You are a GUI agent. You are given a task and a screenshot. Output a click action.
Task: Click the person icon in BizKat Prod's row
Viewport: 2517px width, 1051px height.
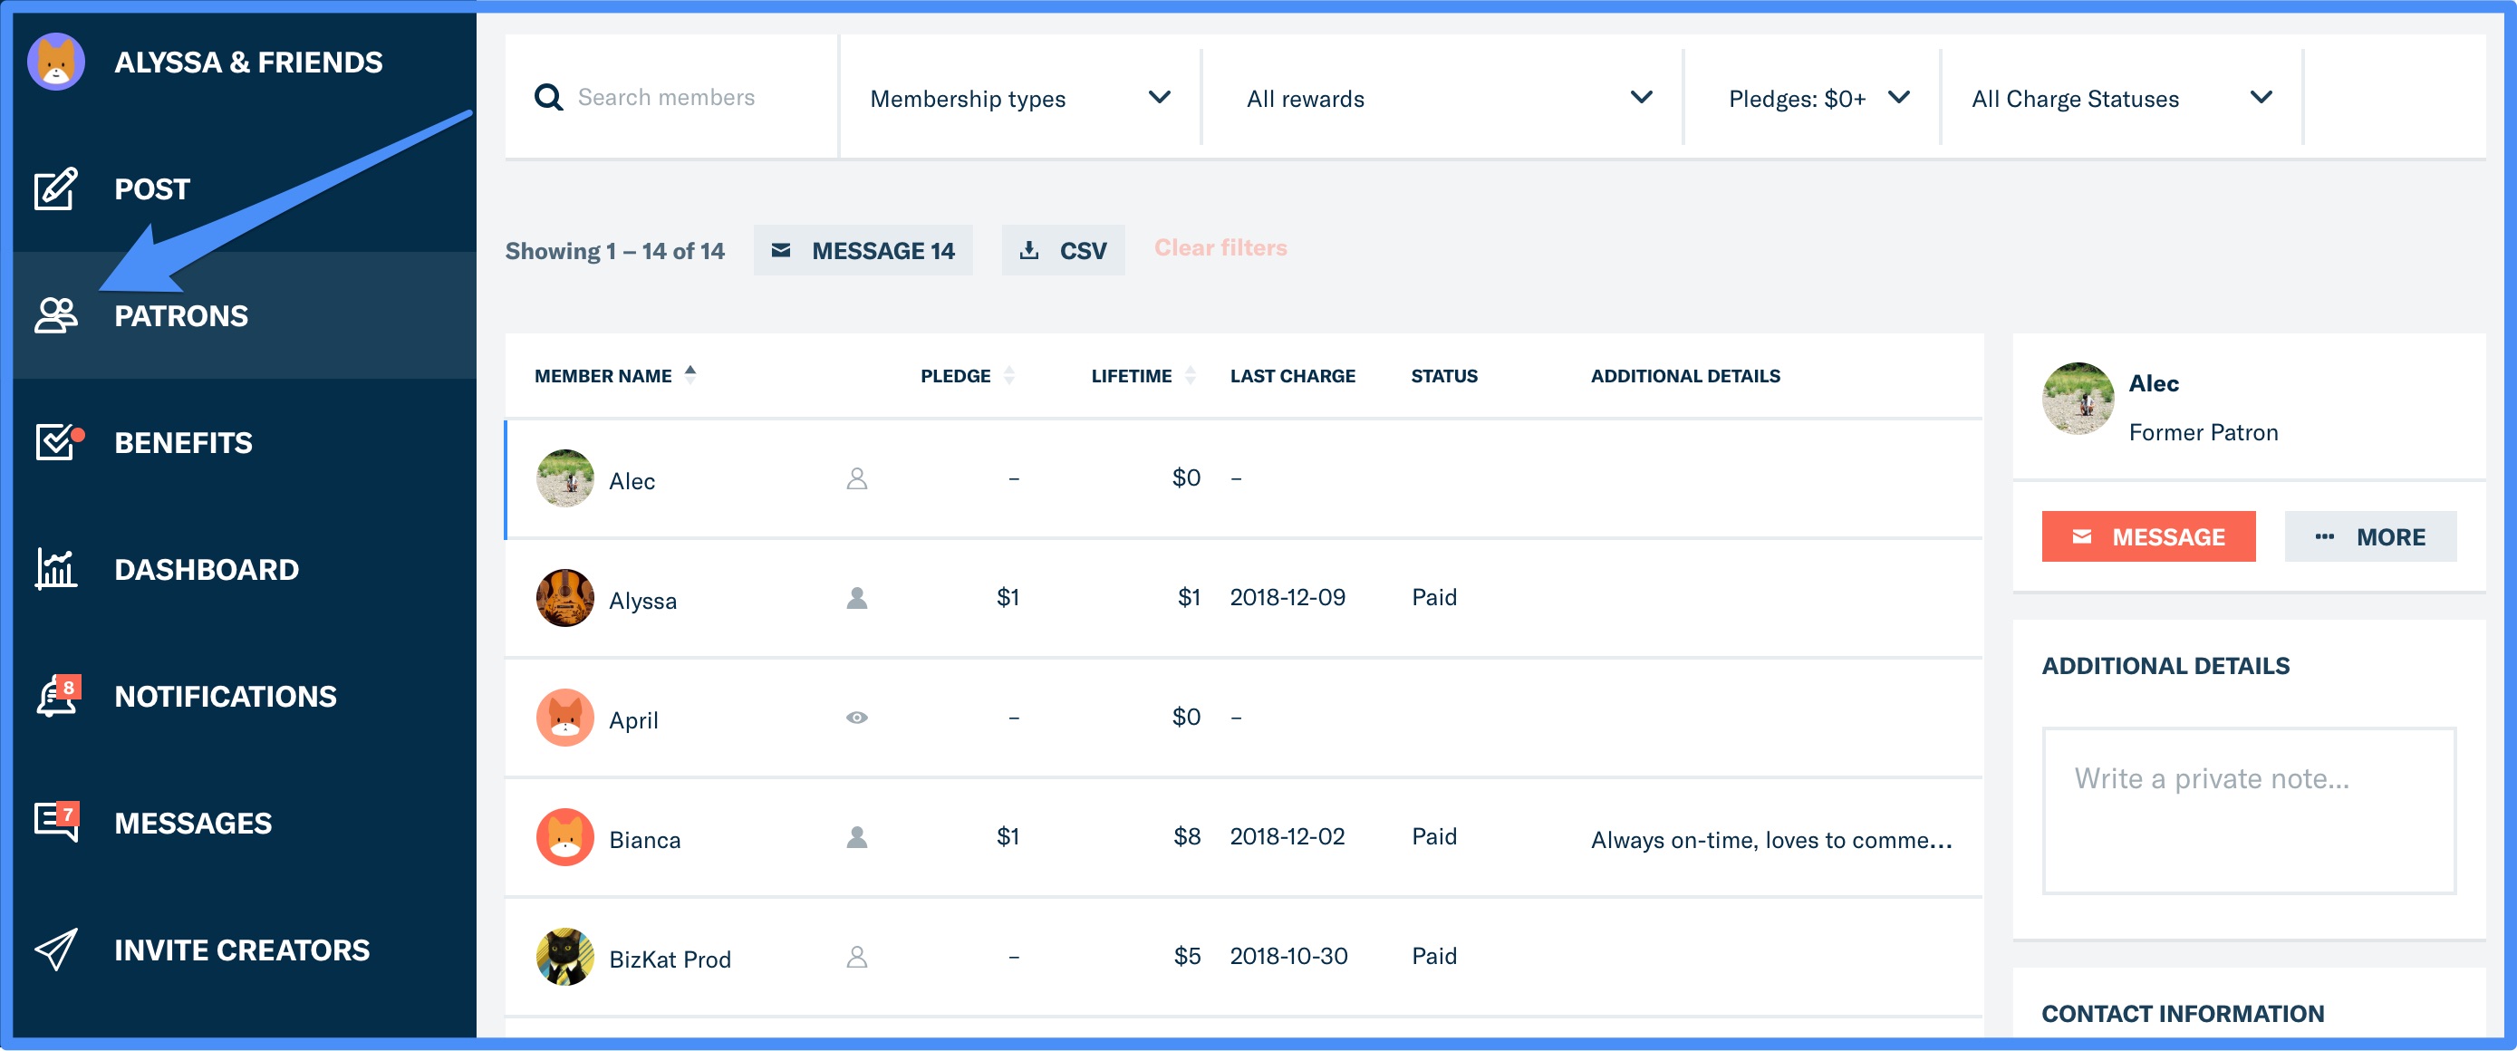pyautogui.click(x=857, y=958)
